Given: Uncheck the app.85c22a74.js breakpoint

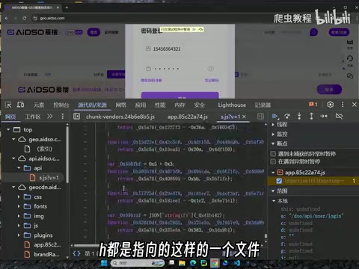Looking at the screenshot, I should pyautogui.click(x=279, y=181).
